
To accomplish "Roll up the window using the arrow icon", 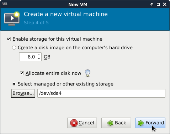I will point(152,4).
